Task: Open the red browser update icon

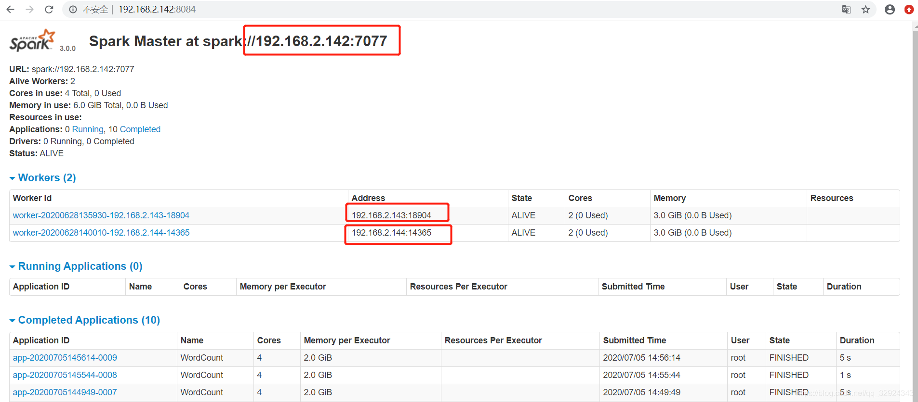Action: 909,9
